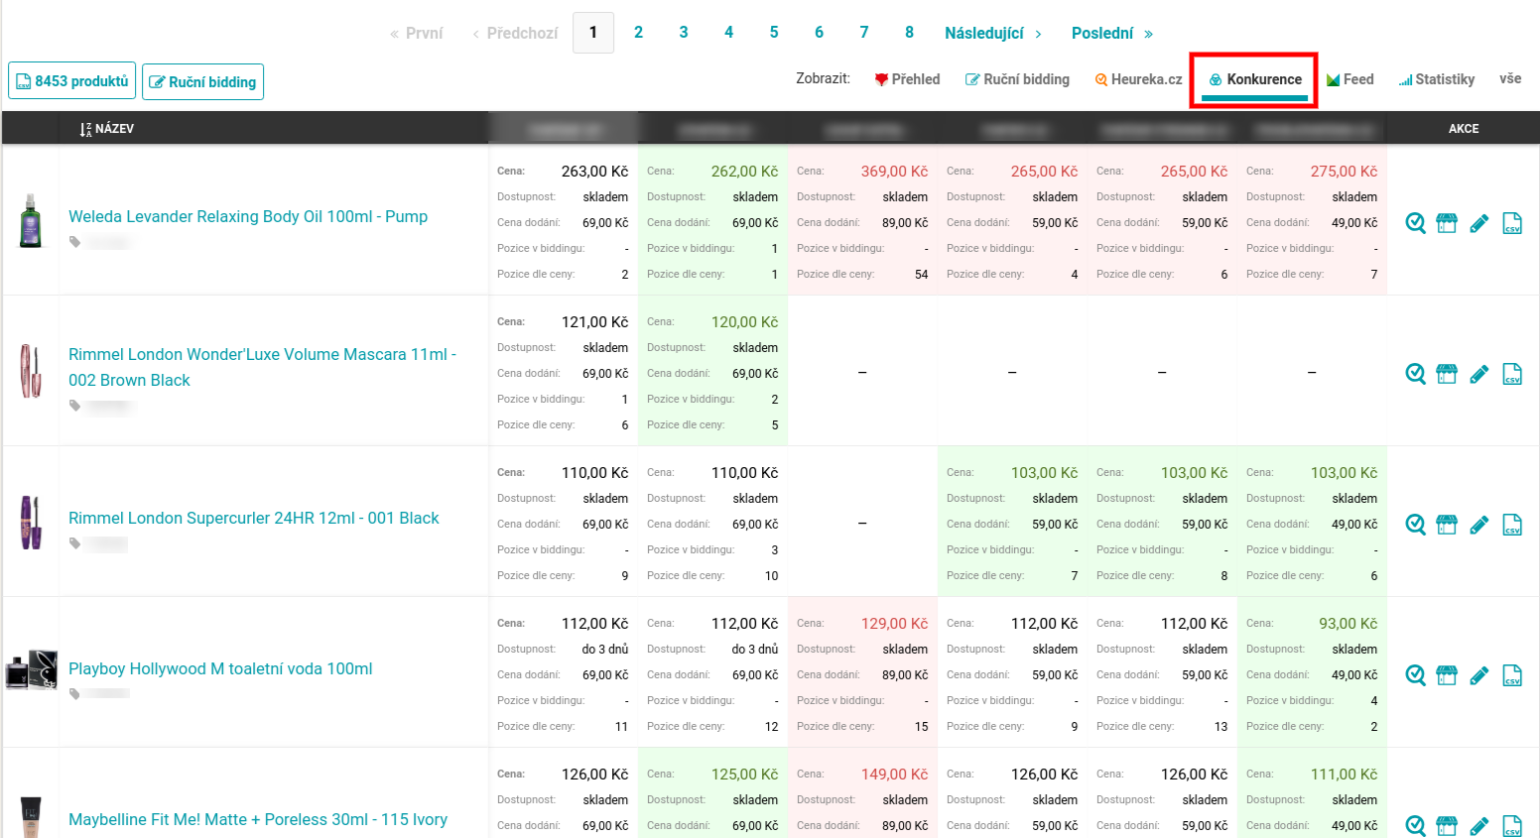1540x838 pixels.
Task: Open Playboy Hollywood M toaletní voda link
Action: (220, 668)
